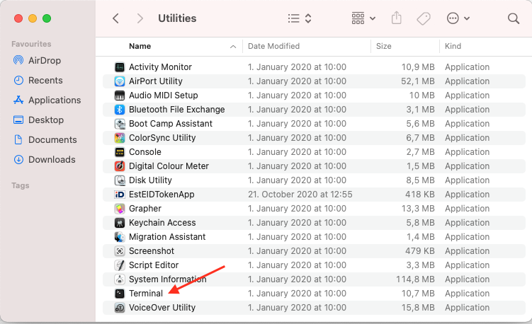Open the list view switcher dropdown
532x324 pixels.
(x=300, y=18)
